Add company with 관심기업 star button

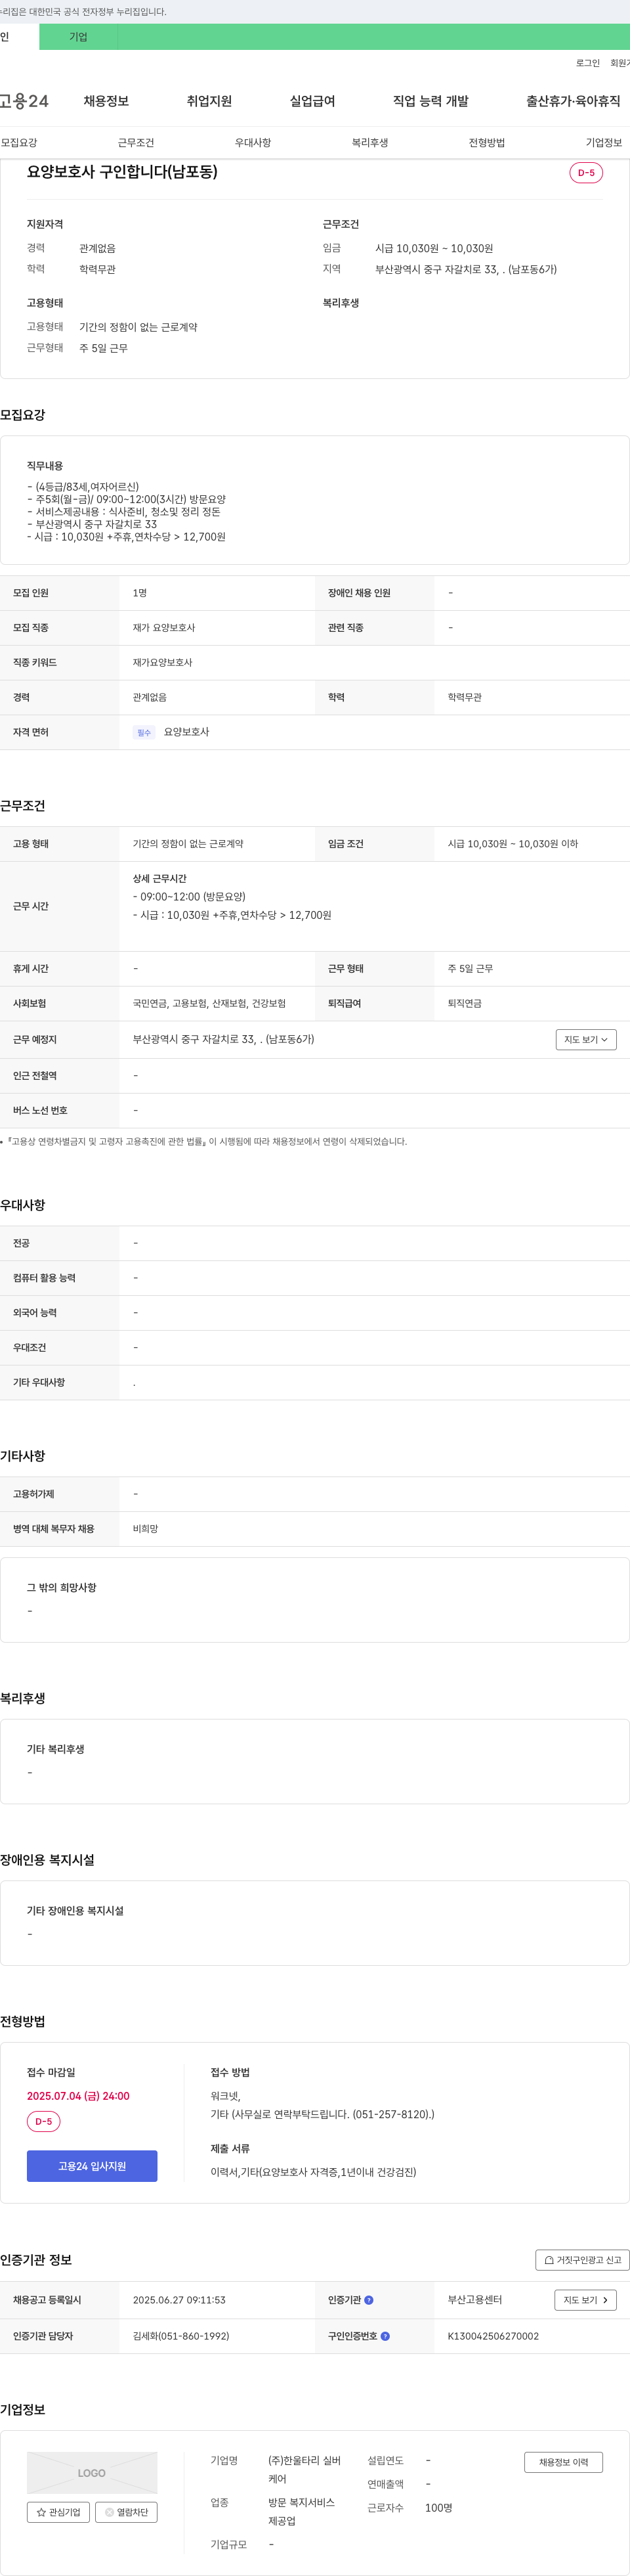click(58, 2512)
